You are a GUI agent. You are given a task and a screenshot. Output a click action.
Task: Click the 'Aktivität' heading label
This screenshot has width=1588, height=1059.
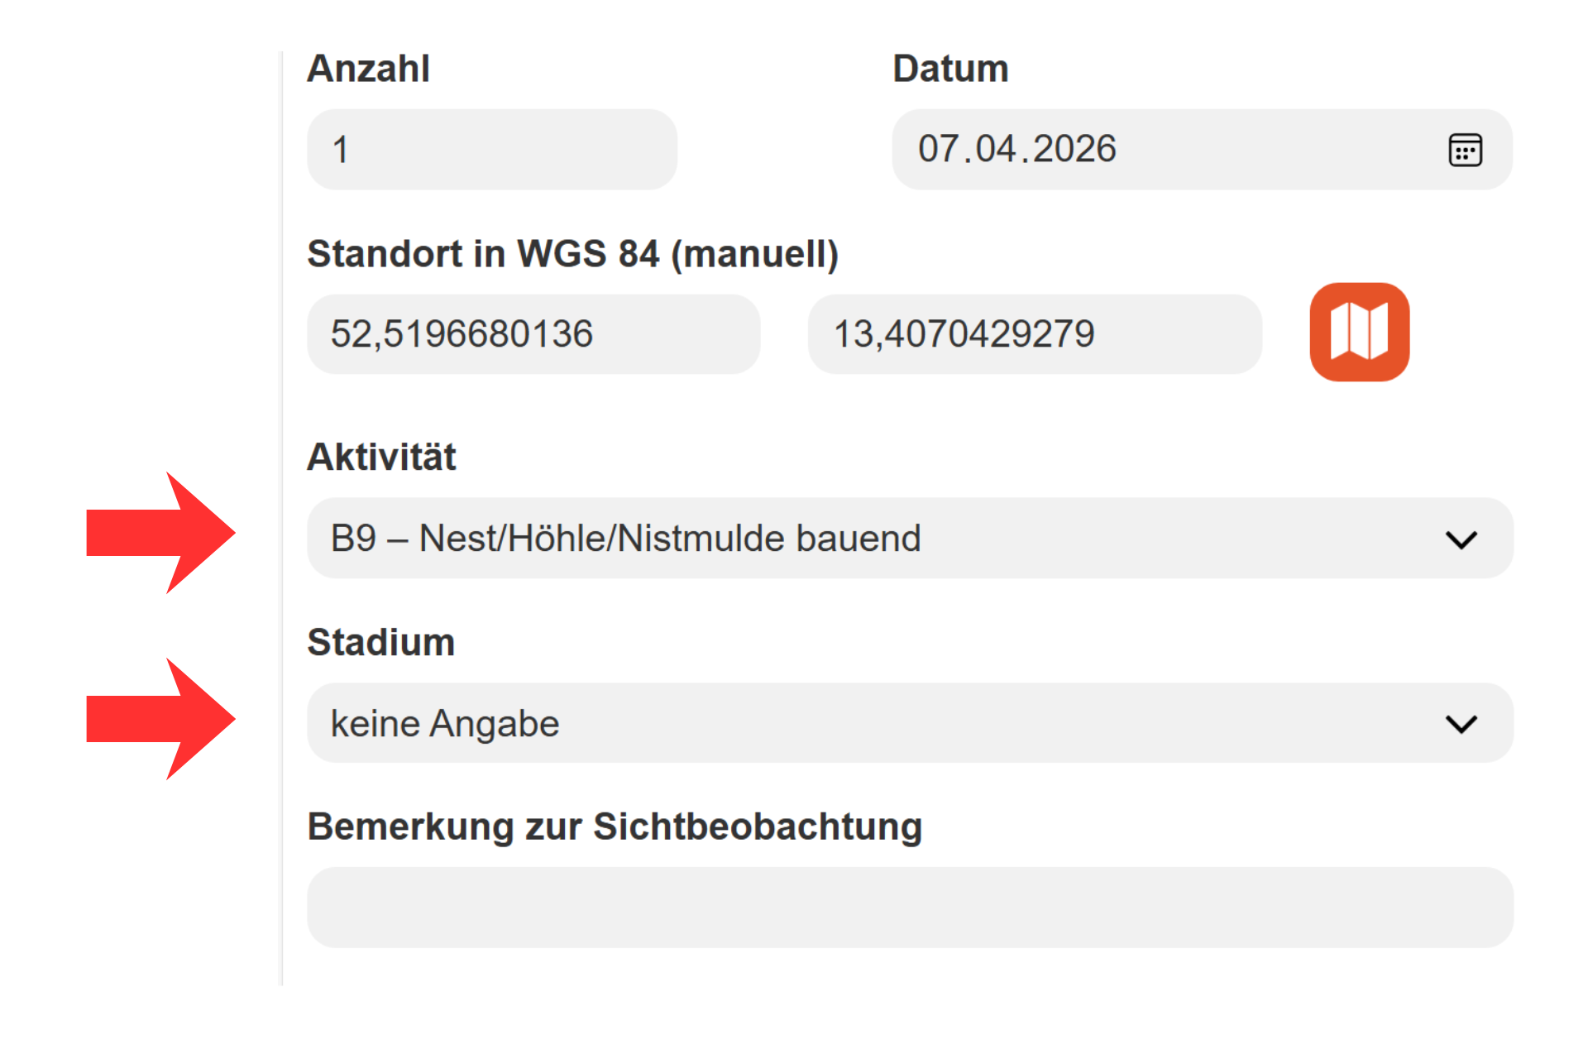(381, 457)
